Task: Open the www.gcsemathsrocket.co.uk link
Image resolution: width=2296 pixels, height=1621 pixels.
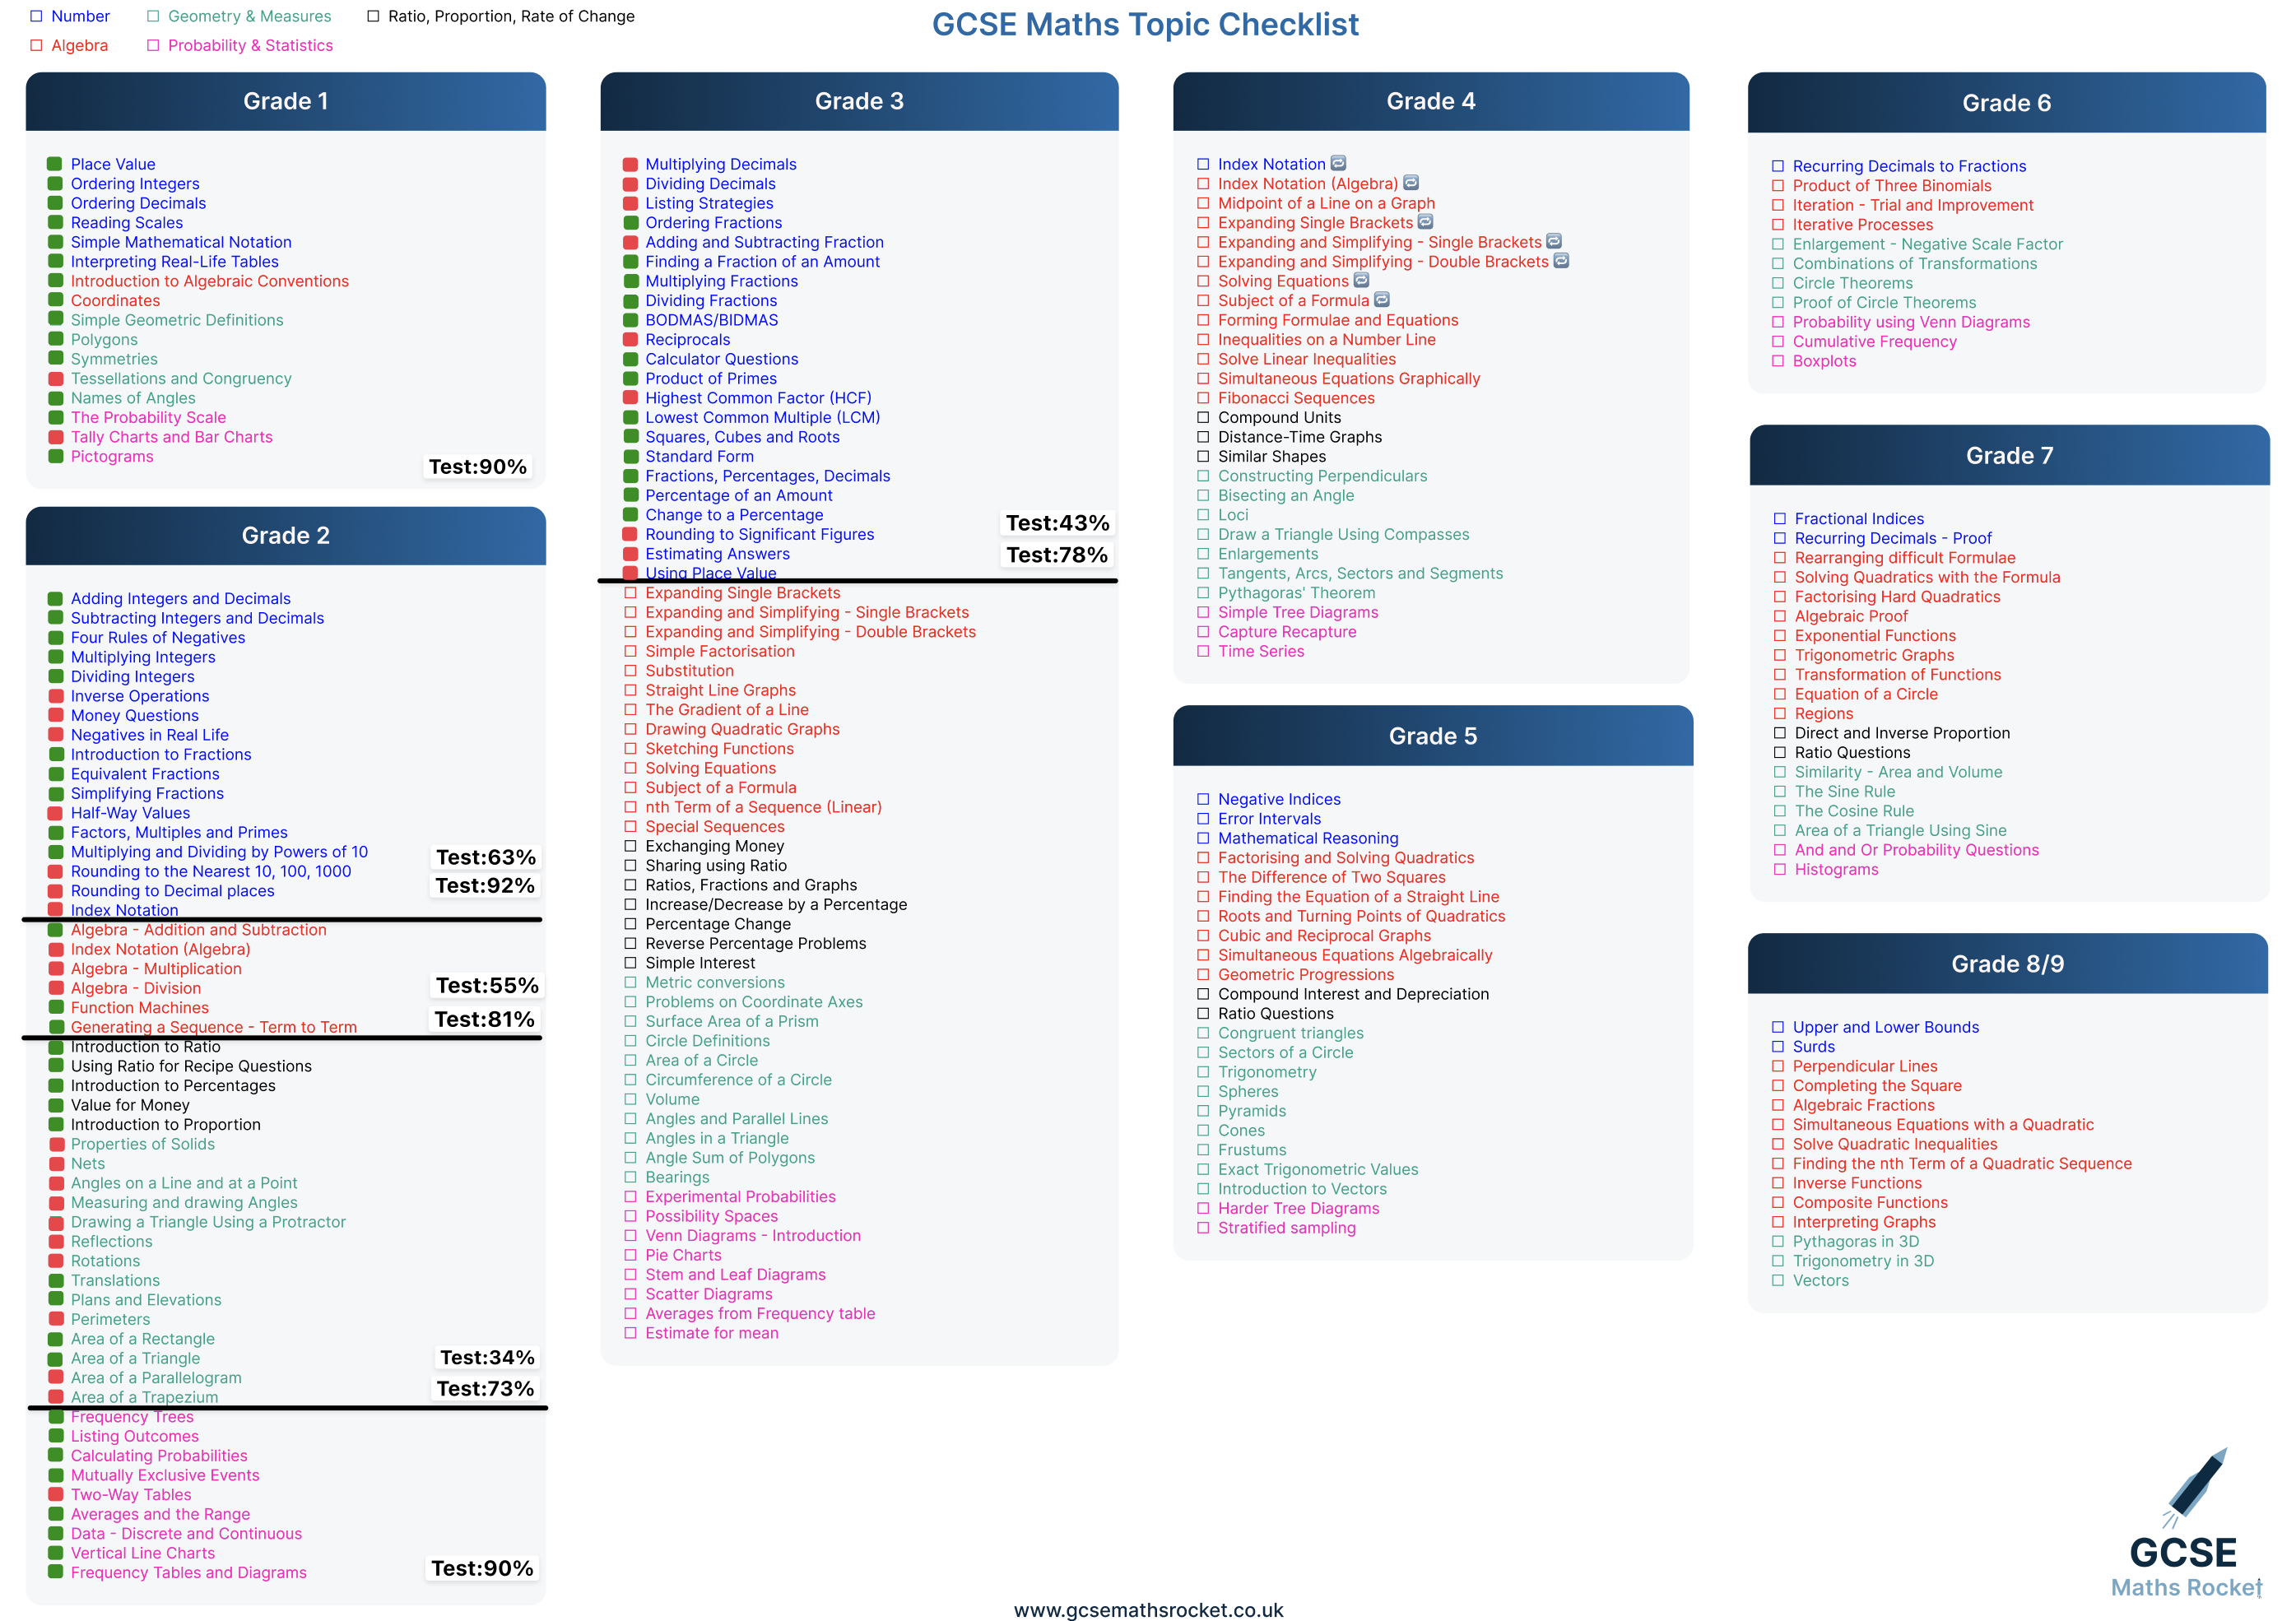Action: pyautogui.click(x=1148, y=1609)
